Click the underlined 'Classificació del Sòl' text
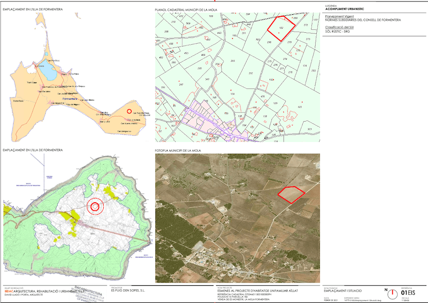428x303 pixels. tap(340, 27)
